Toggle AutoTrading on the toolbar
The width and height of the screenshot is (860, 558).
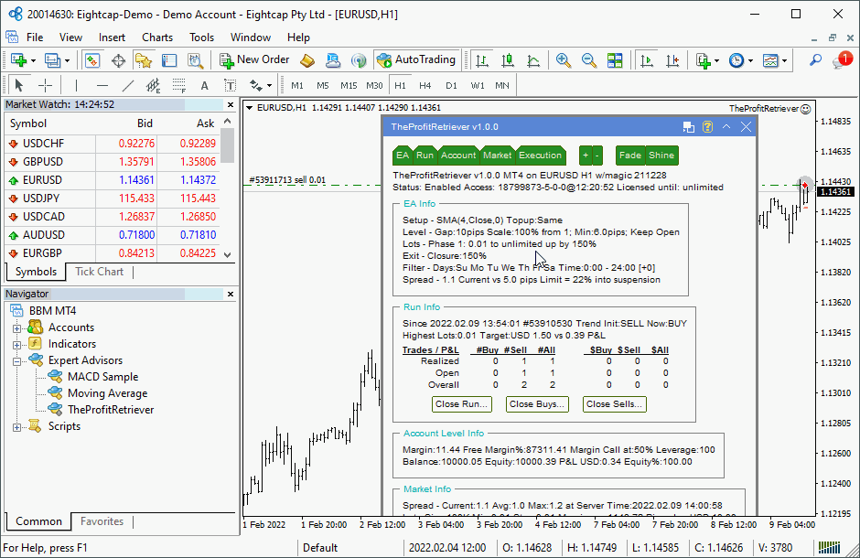coord(415,60)
